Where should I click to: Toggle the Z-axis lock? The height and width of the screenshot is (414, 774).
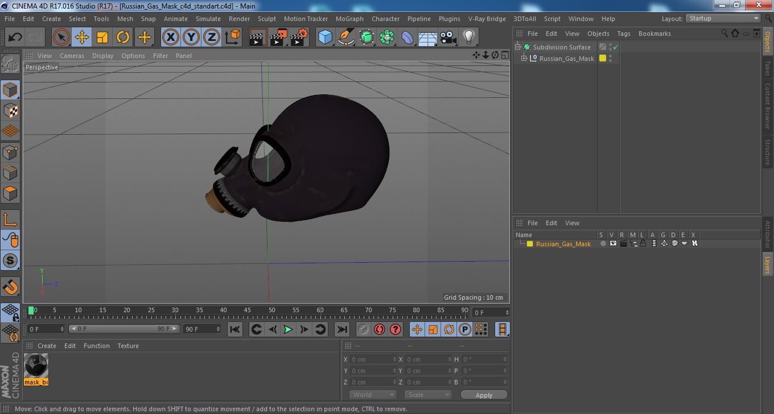(x=211, y=38)
